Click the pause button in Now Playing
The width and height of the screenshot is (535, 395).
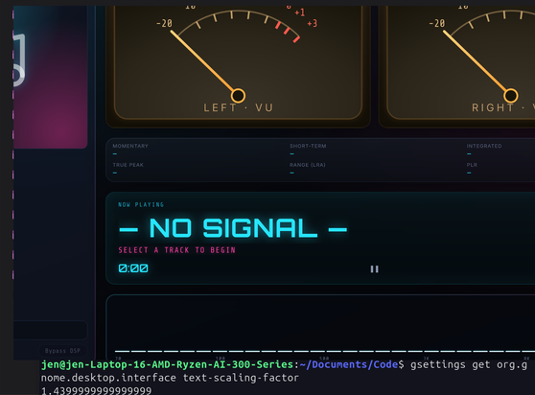pyautogui.click(x=374, y=269)
